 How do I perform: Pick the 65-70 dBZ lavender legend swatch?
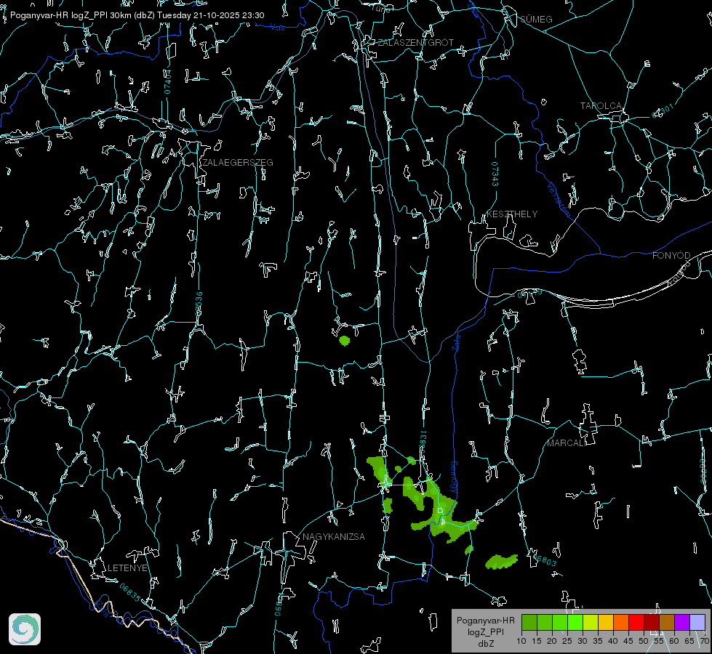pyautogui.click(x=697, y=622)
